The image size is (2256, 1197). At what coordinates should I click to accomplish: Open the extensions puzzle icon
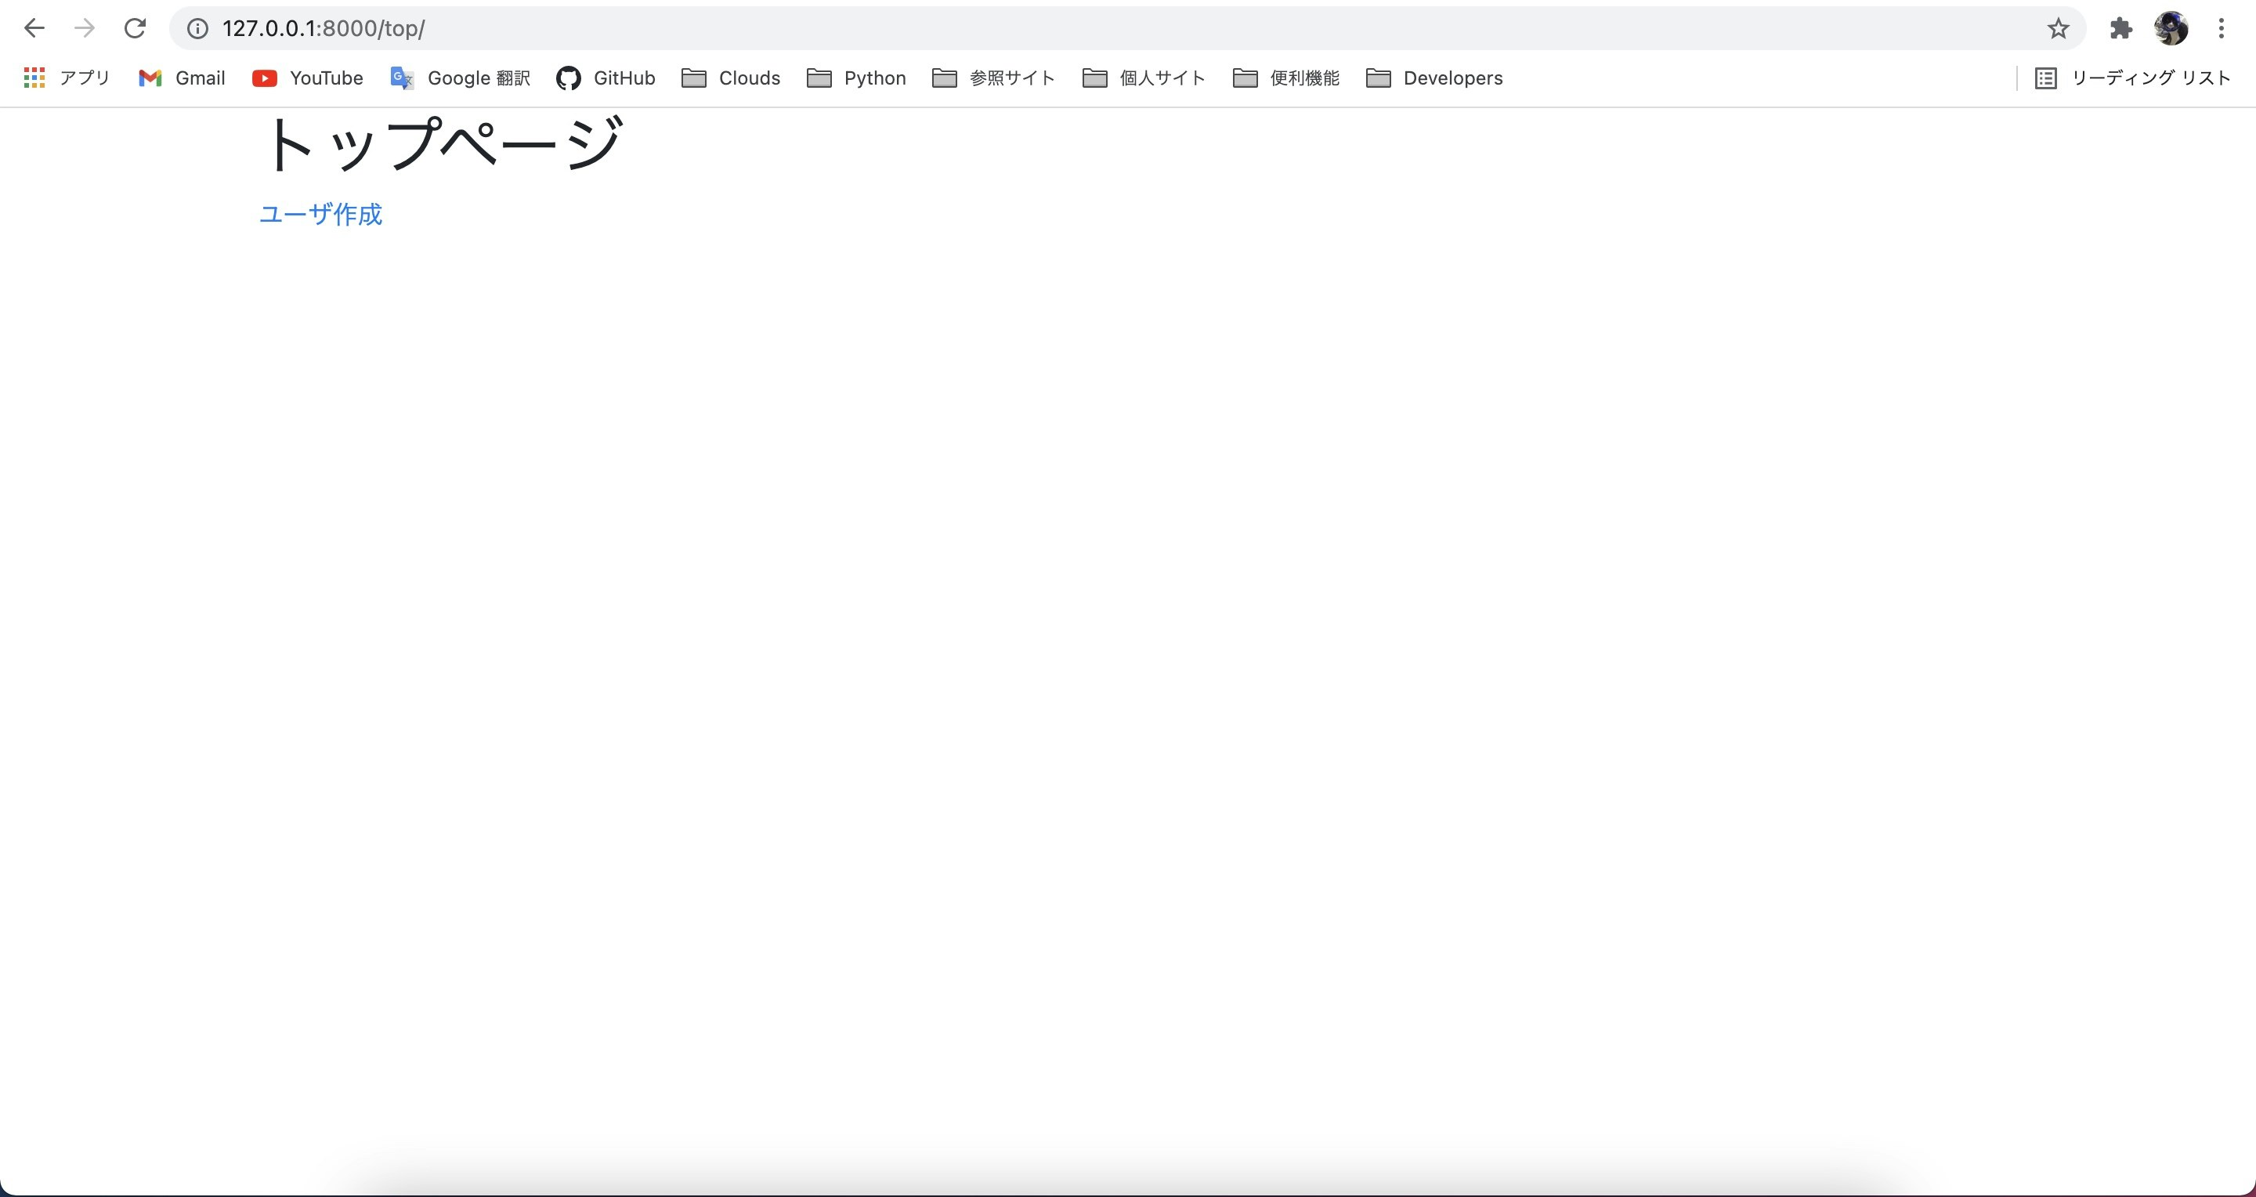(x=2120, y=29)
